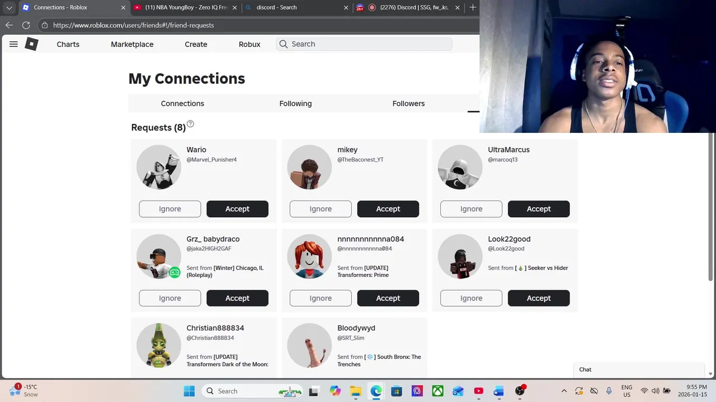Open [UPDATE] Transformers: Prime game link
716x402 pixels.
363,271
